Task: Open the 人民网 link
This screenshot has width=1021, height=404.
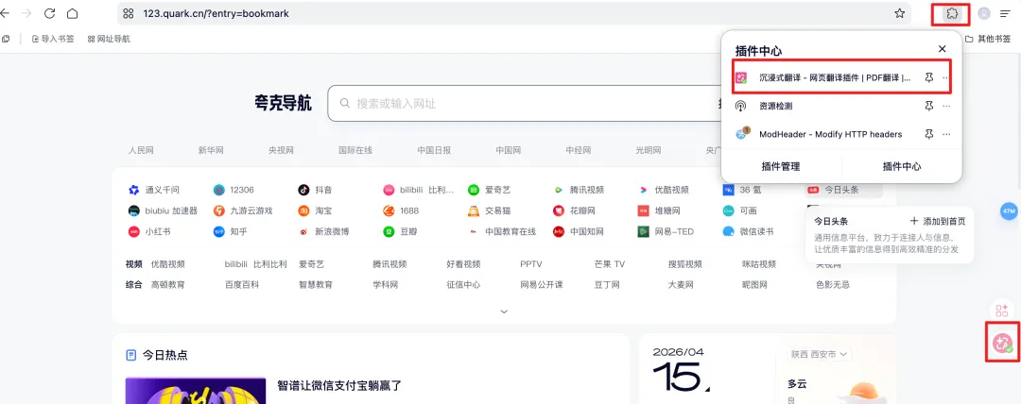Action: [x=141, y=150]
